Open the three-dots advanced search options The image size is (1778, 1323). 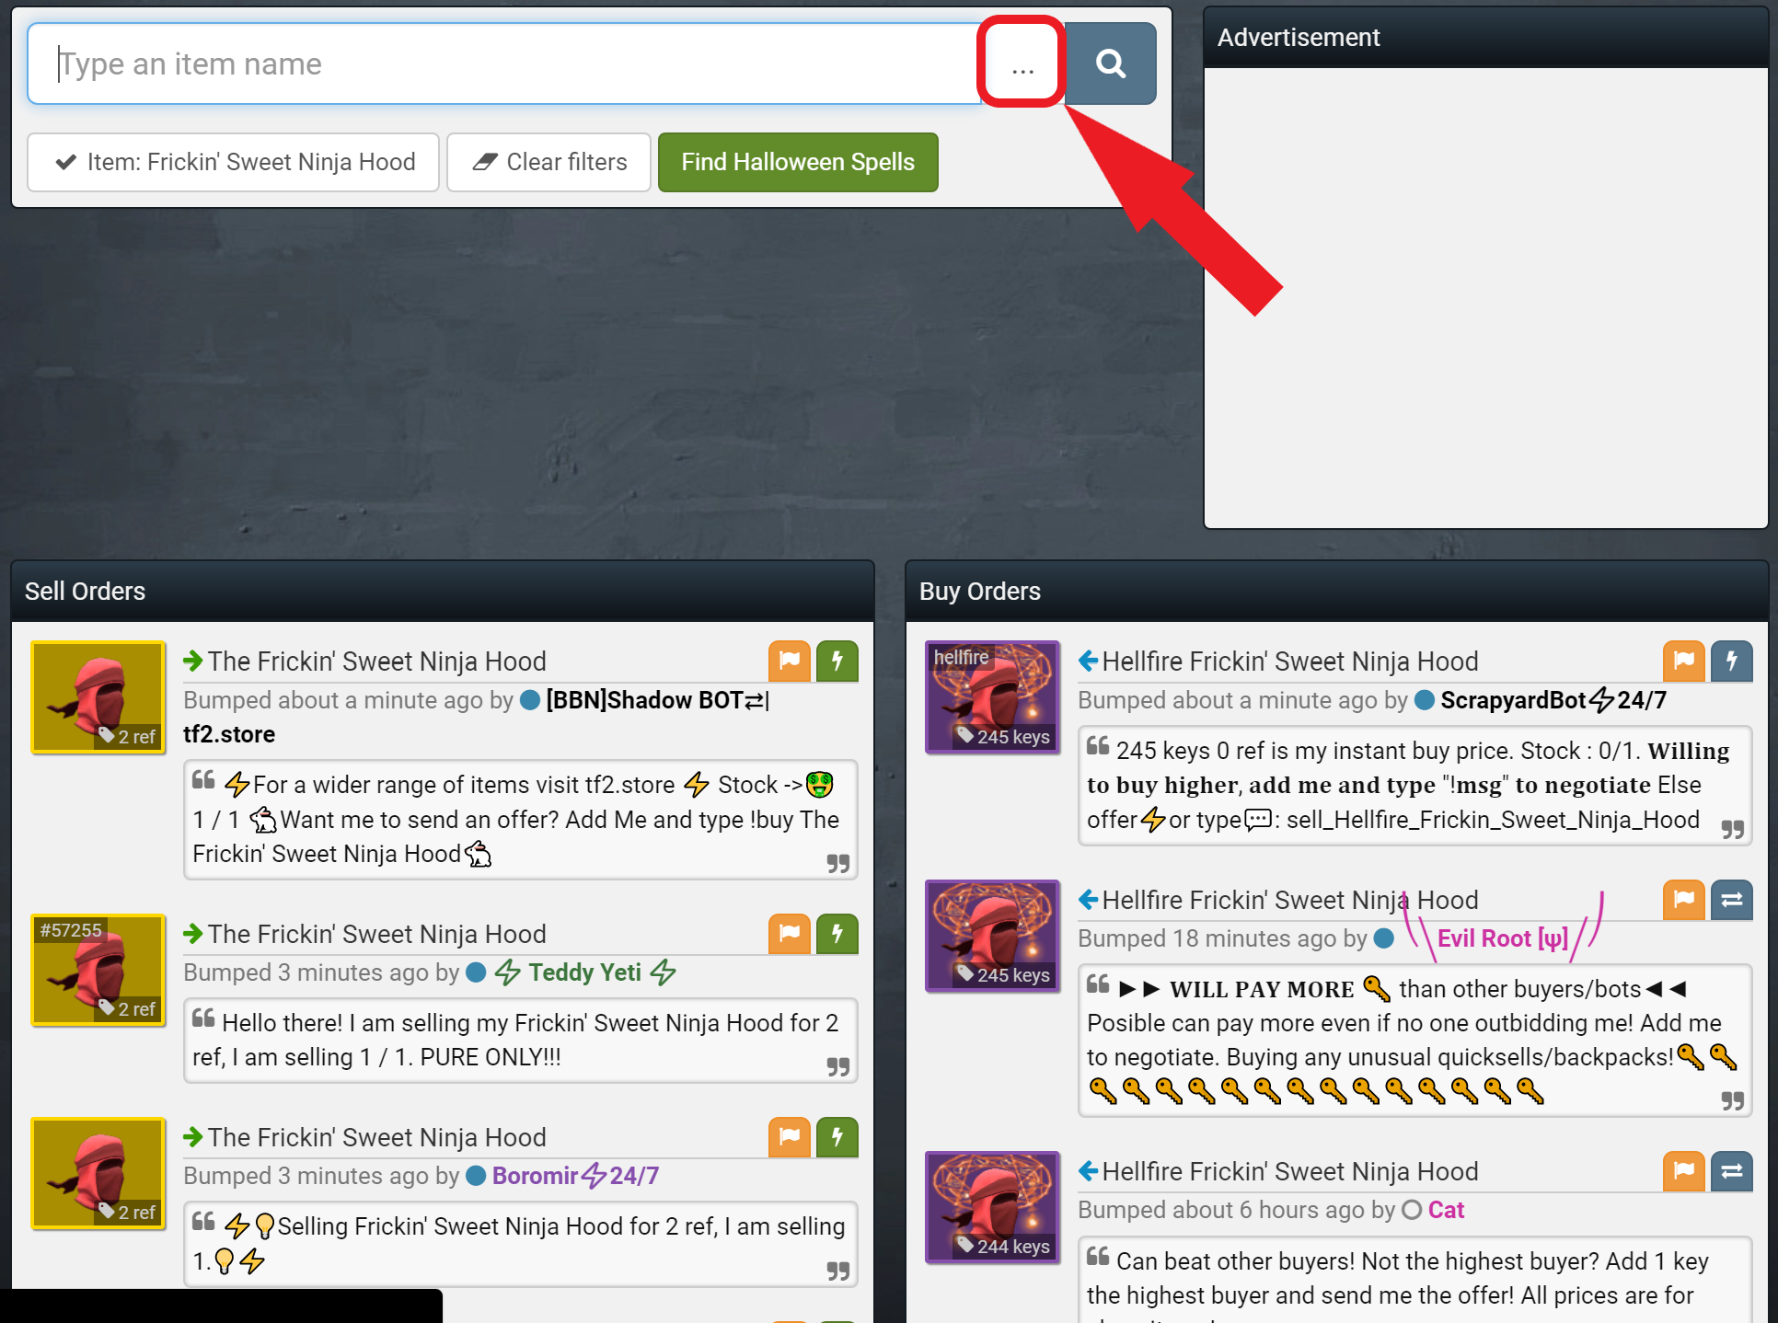tap(1022, 63)
